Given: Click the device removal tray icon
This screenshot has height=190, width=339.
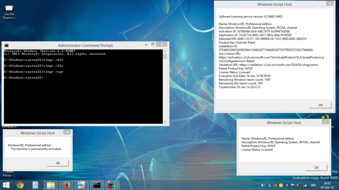Looking at the screenshot, I should pyautogui.click(x=269, y=185).
